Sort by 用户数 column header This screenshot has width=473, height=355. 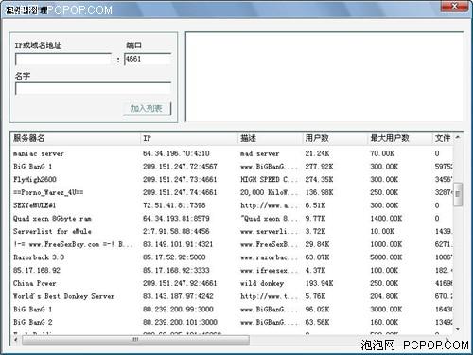coord(335,138)
